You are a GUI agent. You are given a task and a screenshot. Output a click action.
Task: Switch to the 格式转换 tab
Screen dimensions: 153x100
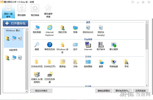tap(35, 10)
